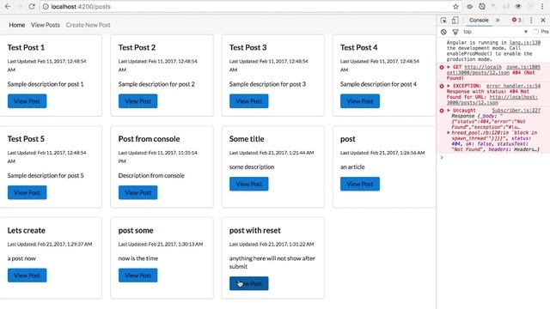550x309 pixels.
Task: Go back with the browser back arrow
Action: (8, 6)
